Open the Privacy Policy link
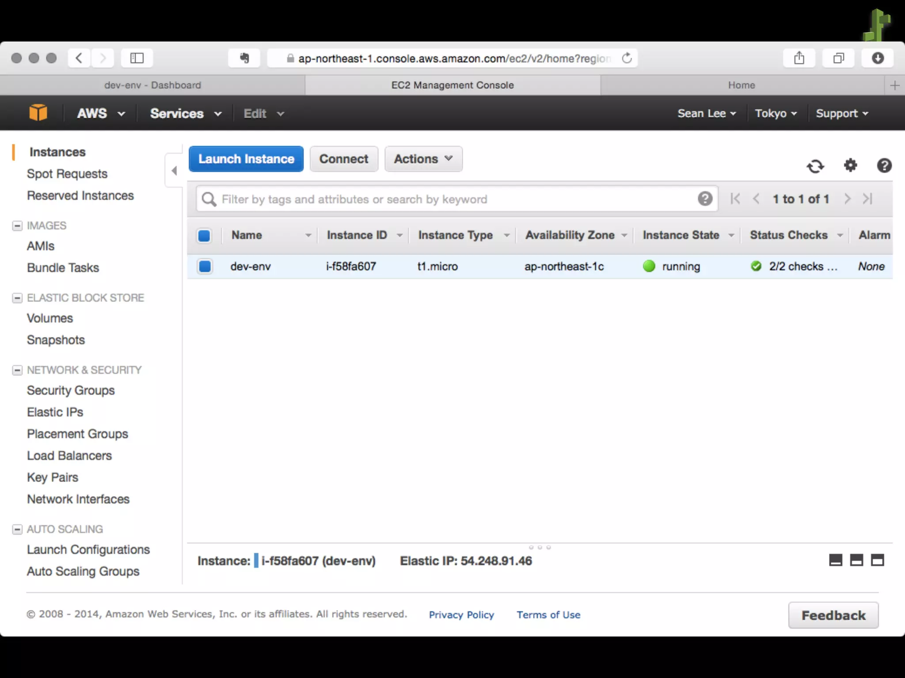 tap(461, 615)
